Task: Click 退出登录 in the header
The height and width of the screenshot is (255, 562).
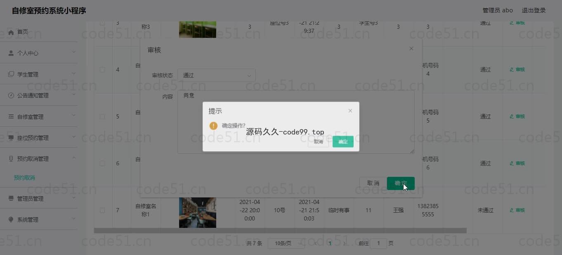Action: (534, 10)
